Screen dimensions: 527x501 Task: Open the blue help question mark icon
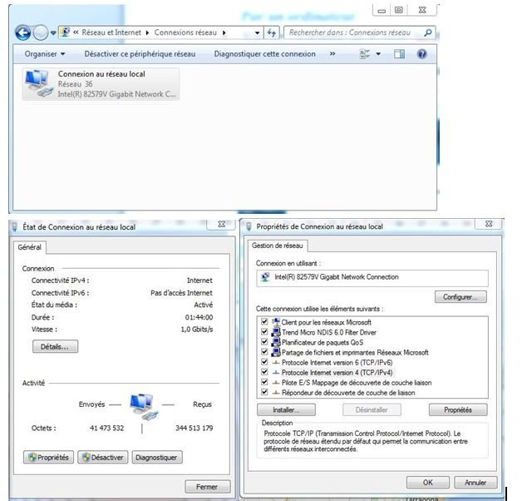tap(421, 54)
